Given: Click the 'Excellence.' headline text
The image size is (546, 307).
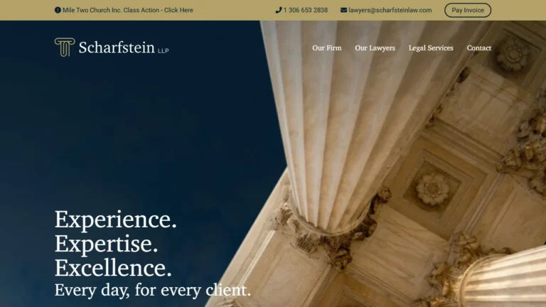Looking at the screenshot, I should coord(113,268).
